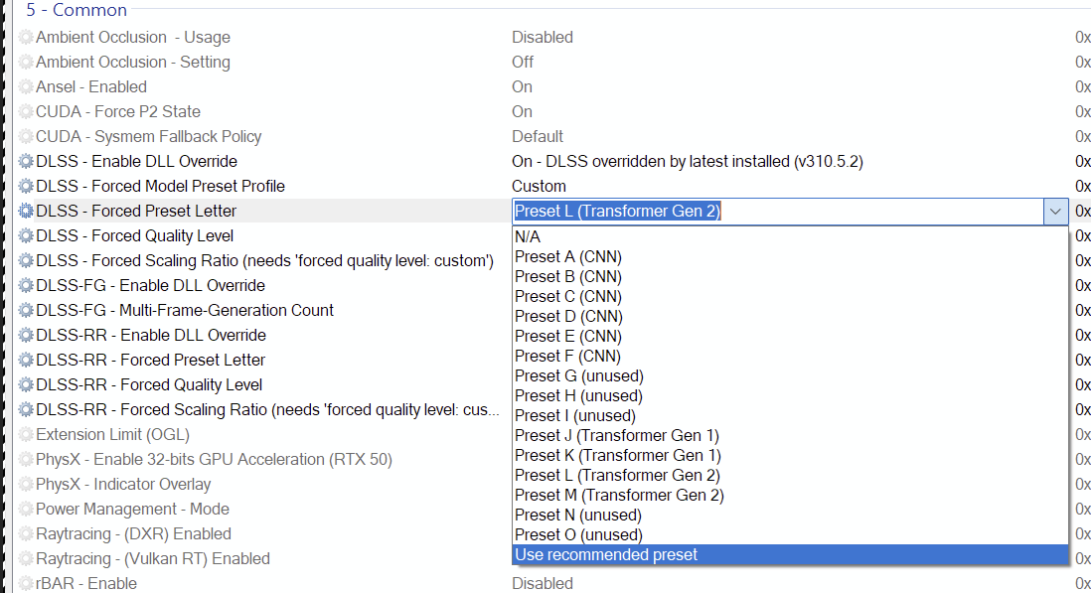Click gear icon next to CUDA - Force P2 State
1091x593 pixels.
tap(26, 111)
